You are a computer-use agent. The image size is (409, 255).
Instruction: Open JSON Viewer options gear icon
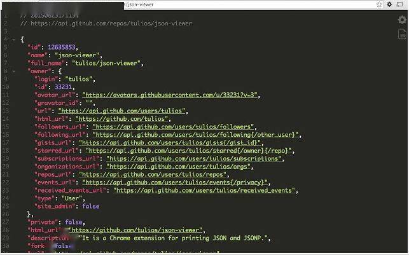pos(402,20)
